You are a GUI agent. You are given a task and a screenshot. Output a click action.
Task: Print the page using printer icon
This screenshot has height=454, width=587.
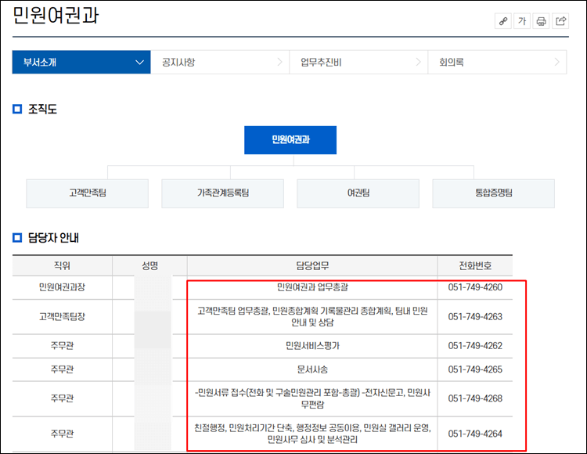542,21
